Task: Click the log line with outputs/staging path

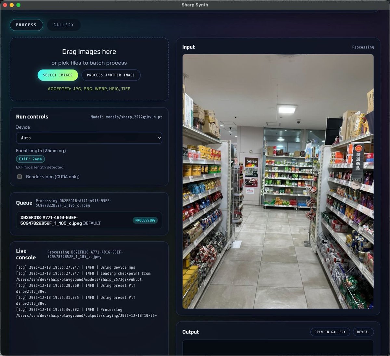Action: tap(86, 312)
